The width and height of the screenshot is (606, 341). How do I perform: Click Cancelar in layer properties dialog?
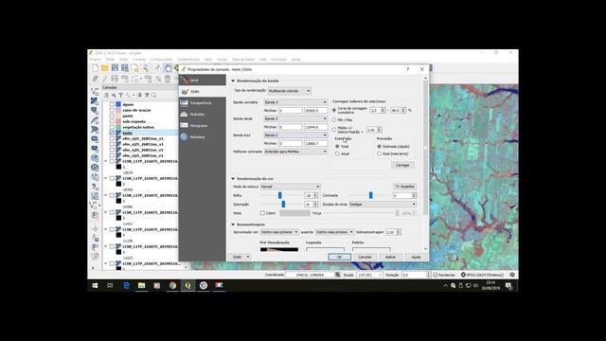click(365, 257)
